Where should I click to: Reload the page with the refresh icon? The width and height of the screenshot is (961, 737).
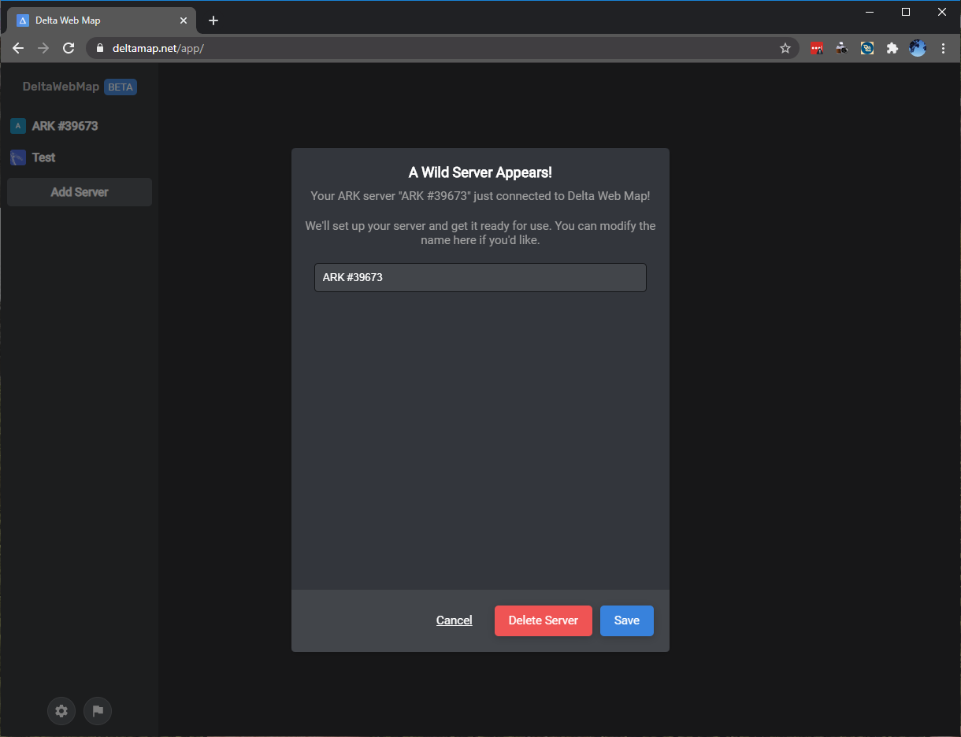coord(69,48)
